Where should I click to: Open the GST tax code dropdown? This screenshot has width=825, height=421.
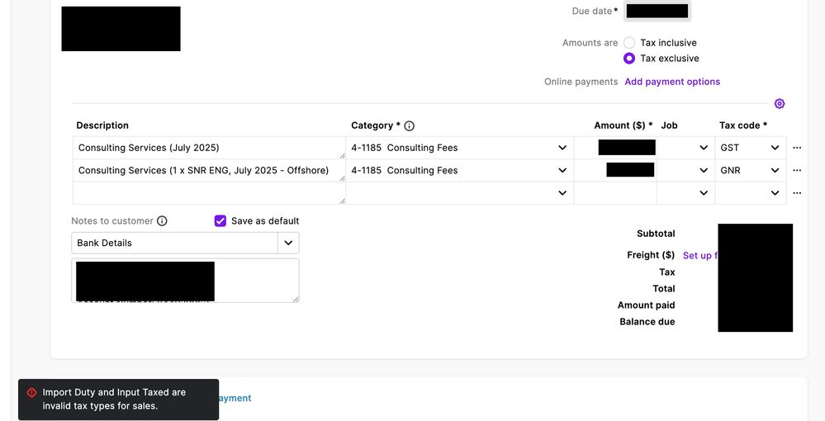pyautogui.click(x=775, y=148)
